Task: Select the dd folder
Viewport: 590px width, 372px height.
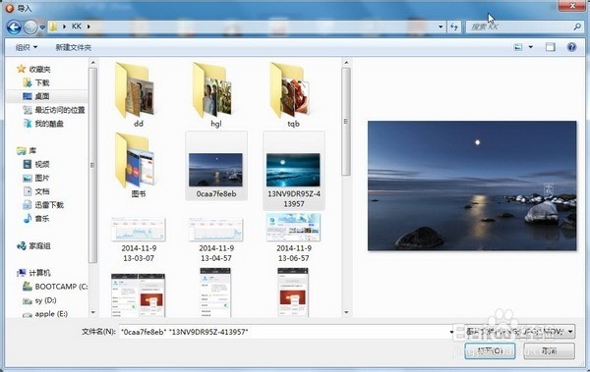Action: pyautogui.click(x=138, y=95)
